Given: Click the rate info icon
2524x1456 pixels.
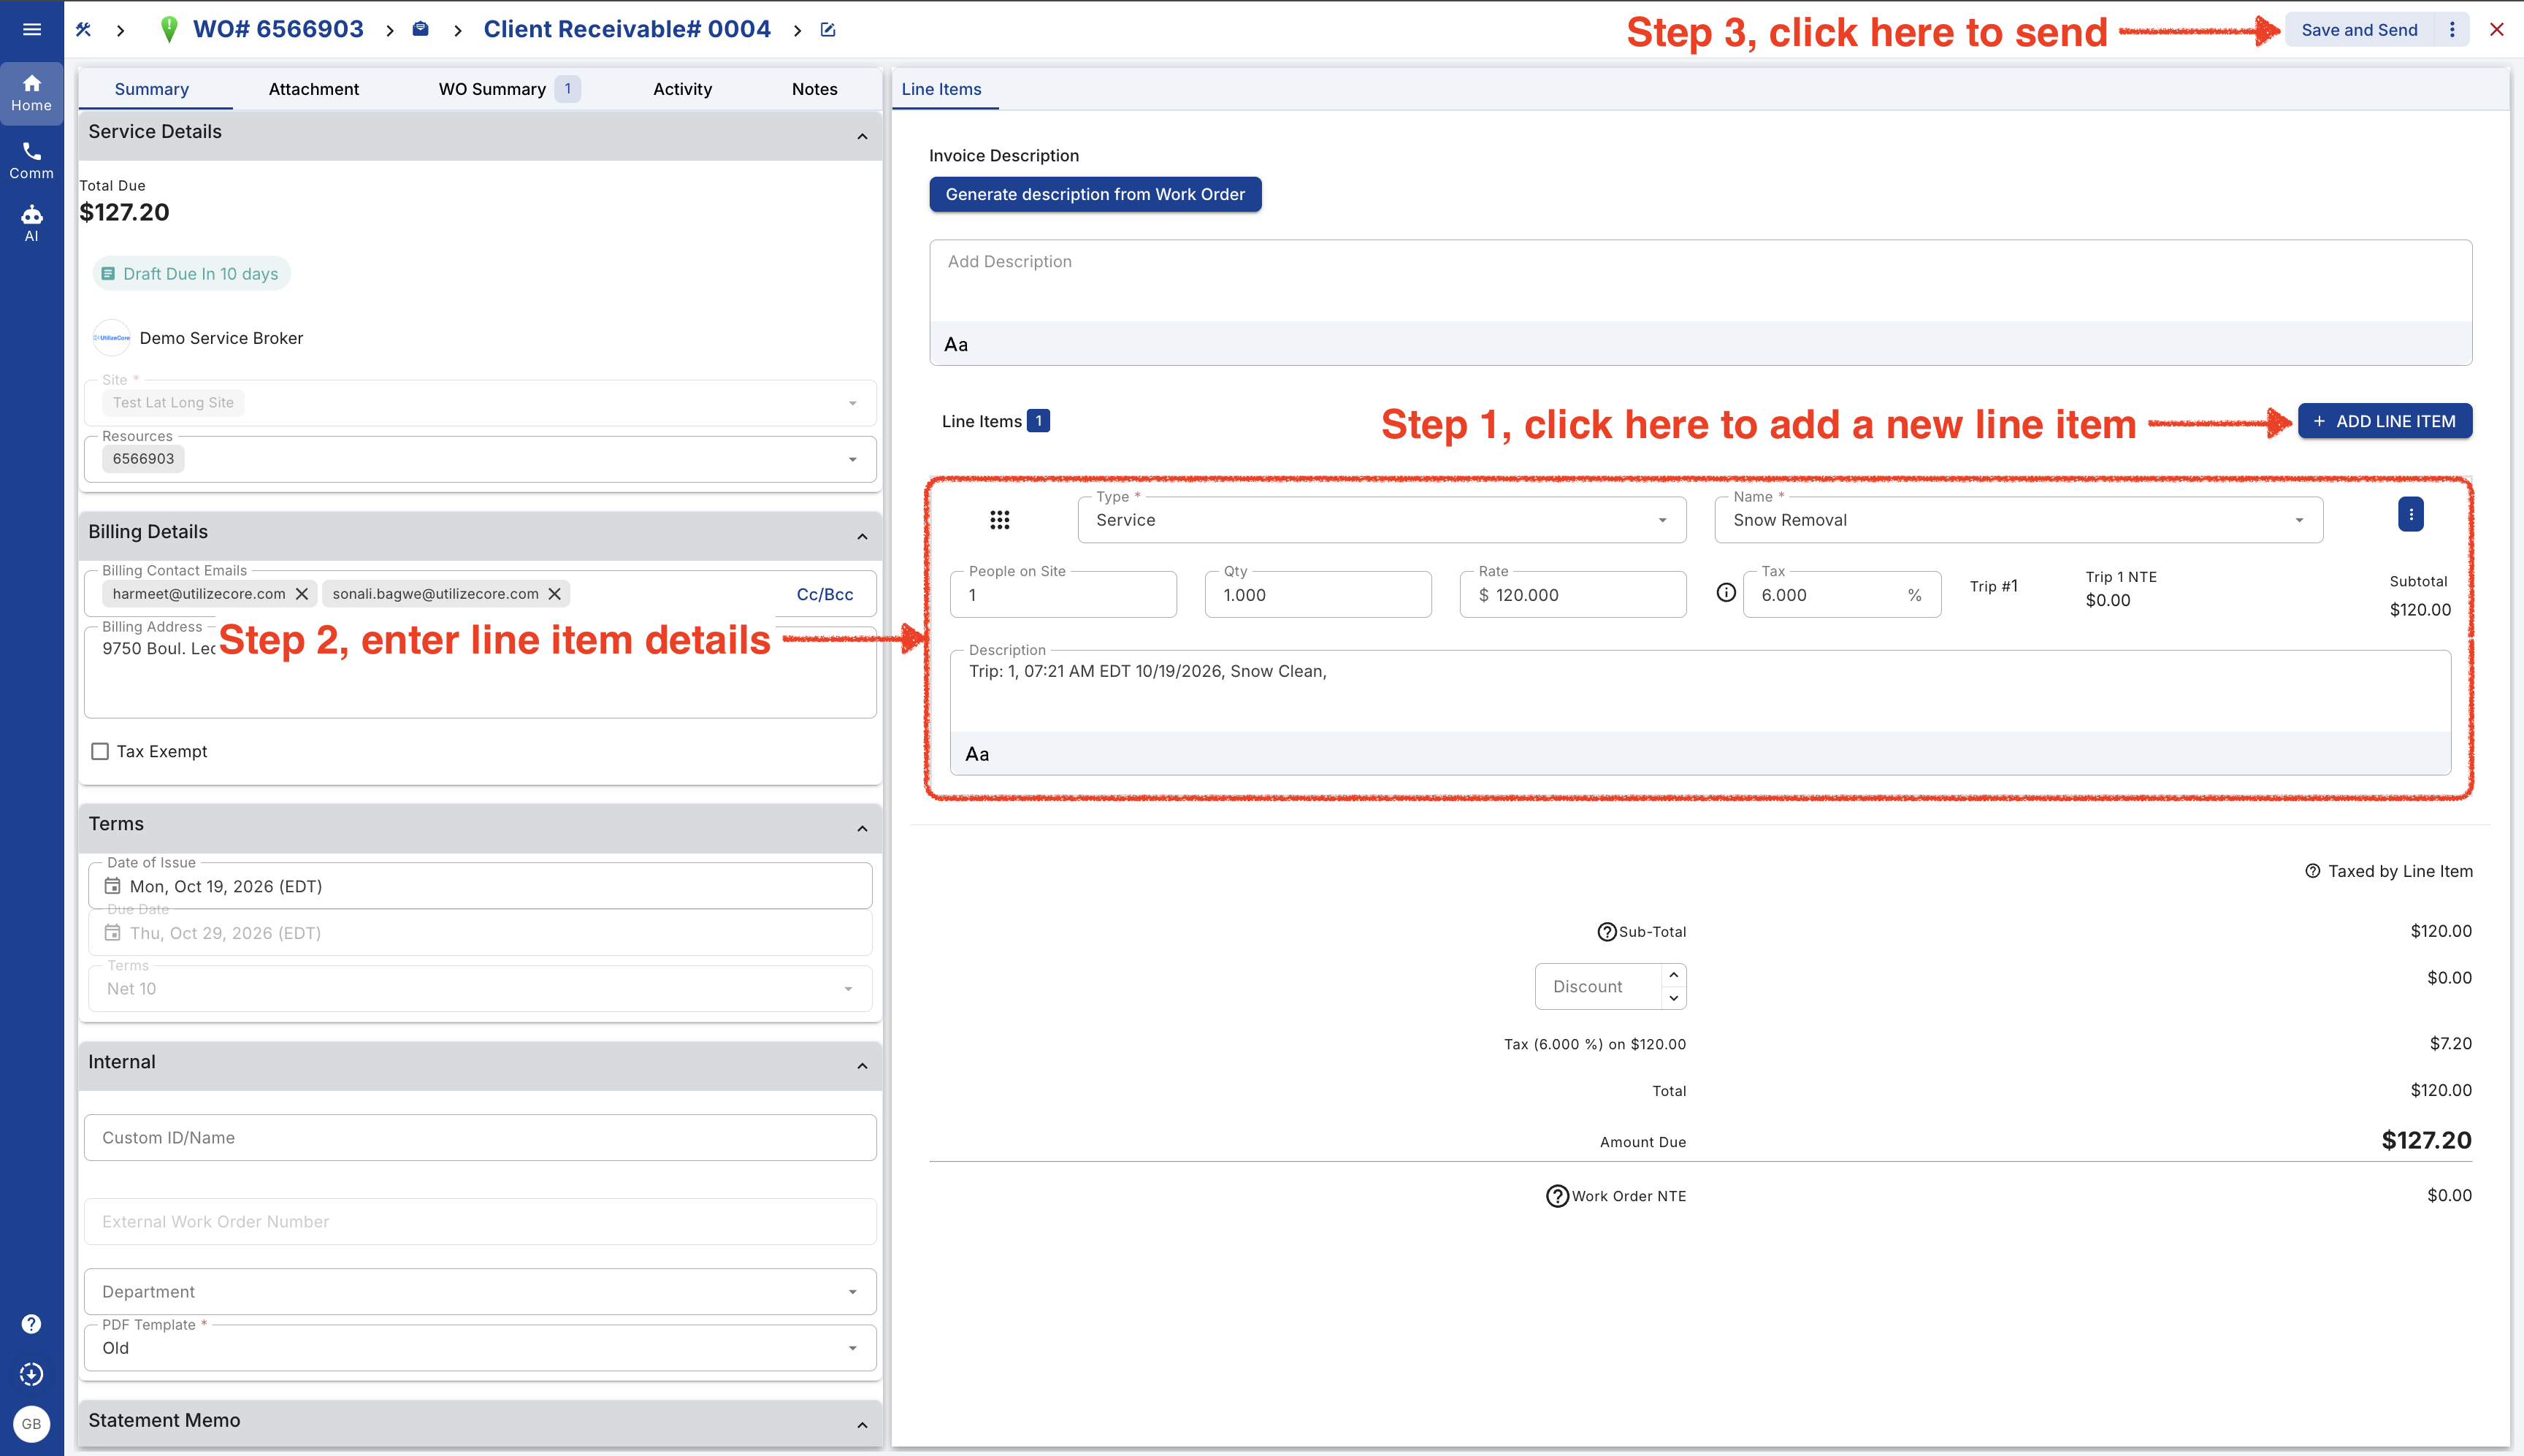Looking at the screenshot, I should [x=1726, y=593].
